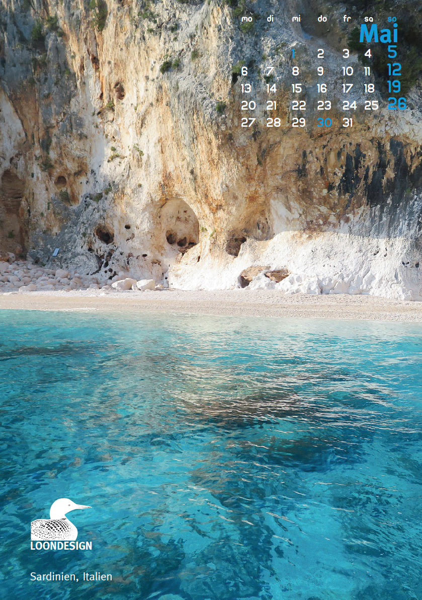The image size is (422, 600).
Task: Select Sunday date 12
Action: [394, 69]
